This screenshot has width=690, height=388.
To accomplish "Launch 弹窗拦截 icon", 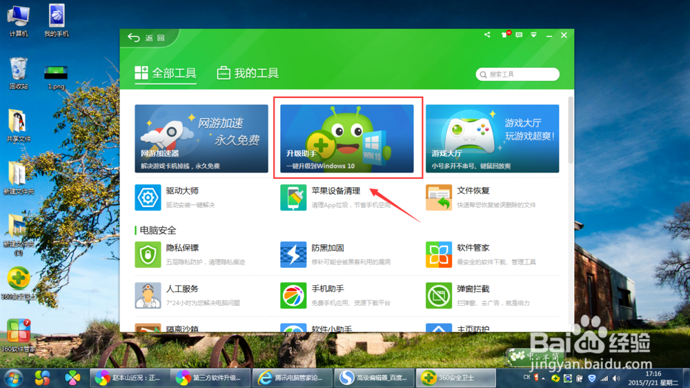I will (x=439, y=295).
